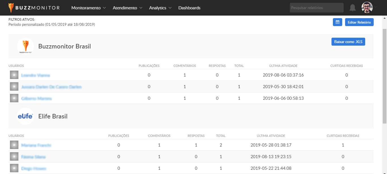Click the calendar date picker icon
This screenshot has width=387, height=174.
click(x=337, y=22)
